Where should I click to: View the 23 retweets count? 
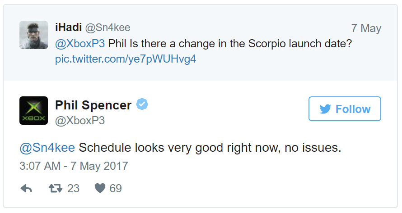(x=73, y=188)
